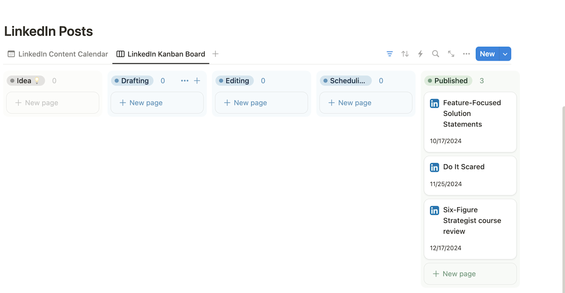This screenshot has height=293, width=565.
Task: Switch to LinkedIn Content Calendar tab
Action: 58,54
